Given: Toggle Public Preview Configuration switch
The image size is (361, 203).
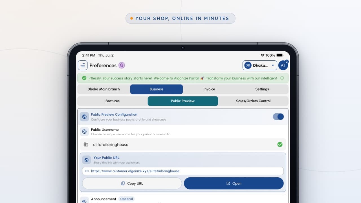Looking at the screenshot, I should point(278,117).
